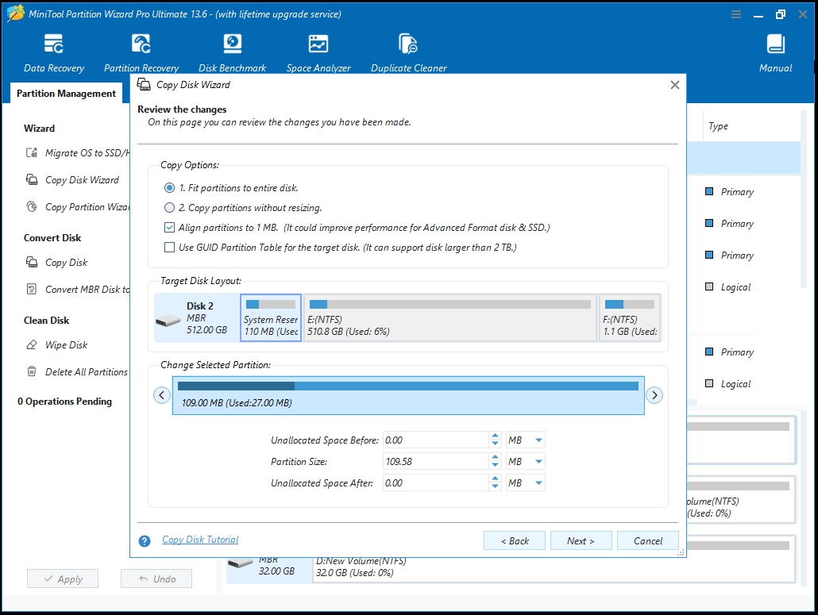This screenshot has width=818, height=615.
Task: Select E:(NTFS) partition block
Action: [450, 318]
